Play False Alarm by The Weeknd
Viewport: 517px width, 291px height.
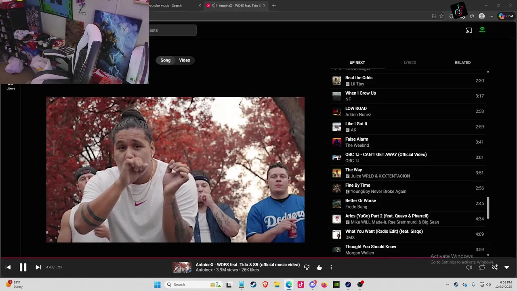[408, 142]
